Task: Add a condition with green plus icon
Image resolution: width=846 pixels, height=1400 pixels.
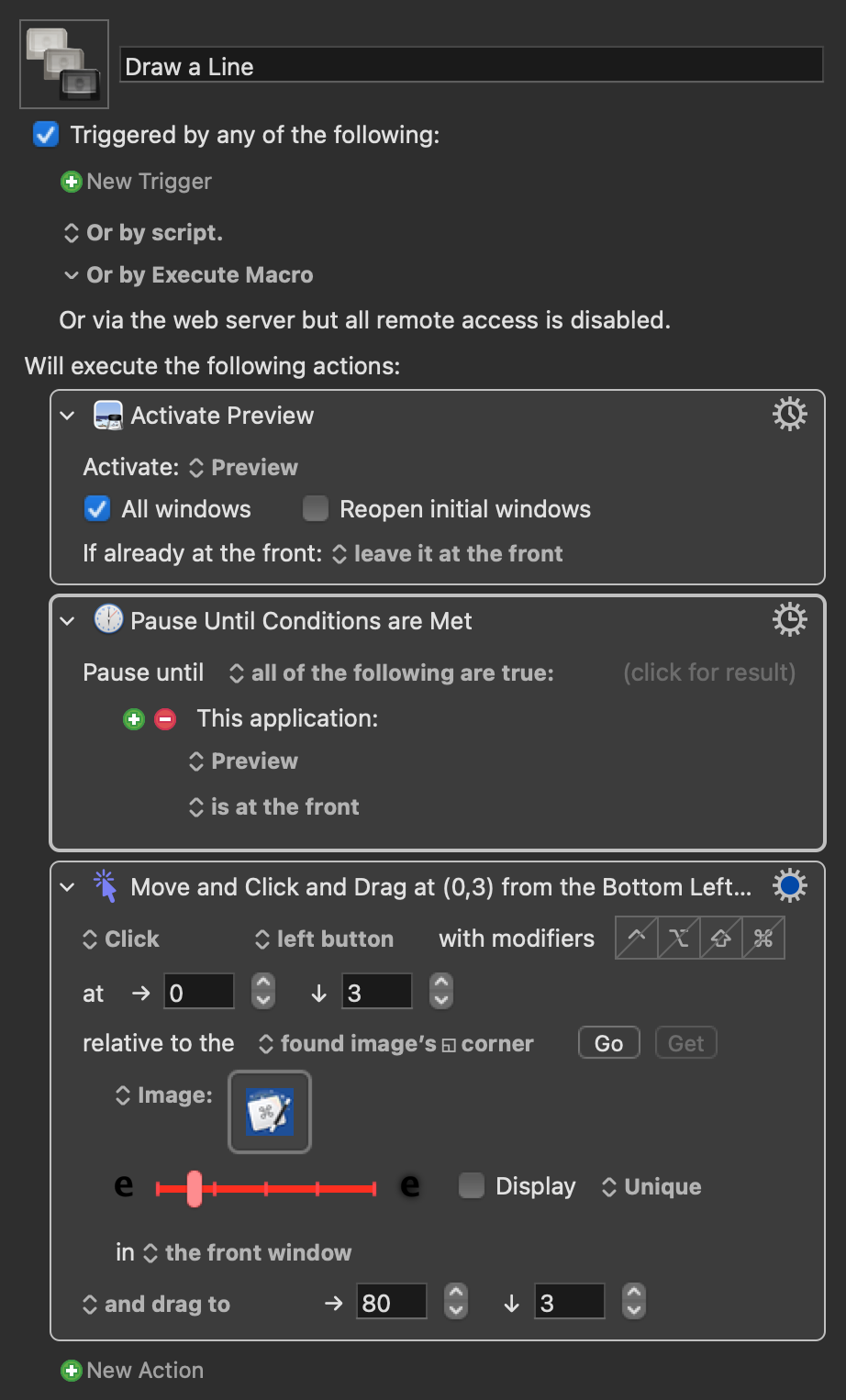Action: [134, 719]
